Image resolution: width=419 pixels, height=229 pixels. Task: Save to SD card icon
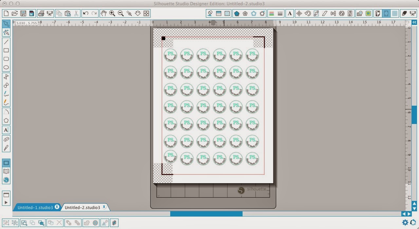click(31, 13)
